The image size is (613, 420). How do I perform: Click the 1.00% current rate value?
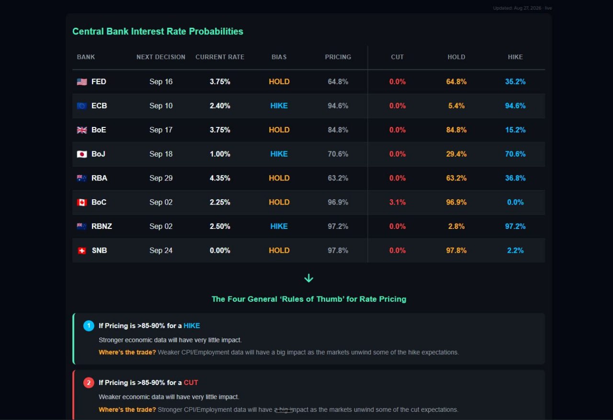(x=220, y=154)
